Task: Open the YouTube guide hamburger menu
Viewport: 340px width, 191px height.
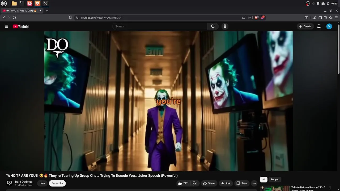Action: (x=6, y=26)
